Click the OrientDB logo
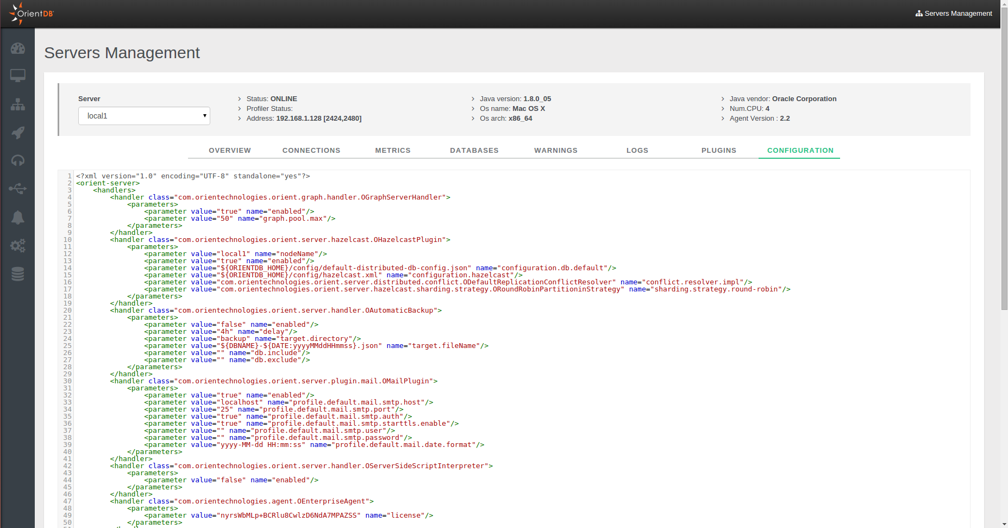1008x528 pixels. pos(31,14)
